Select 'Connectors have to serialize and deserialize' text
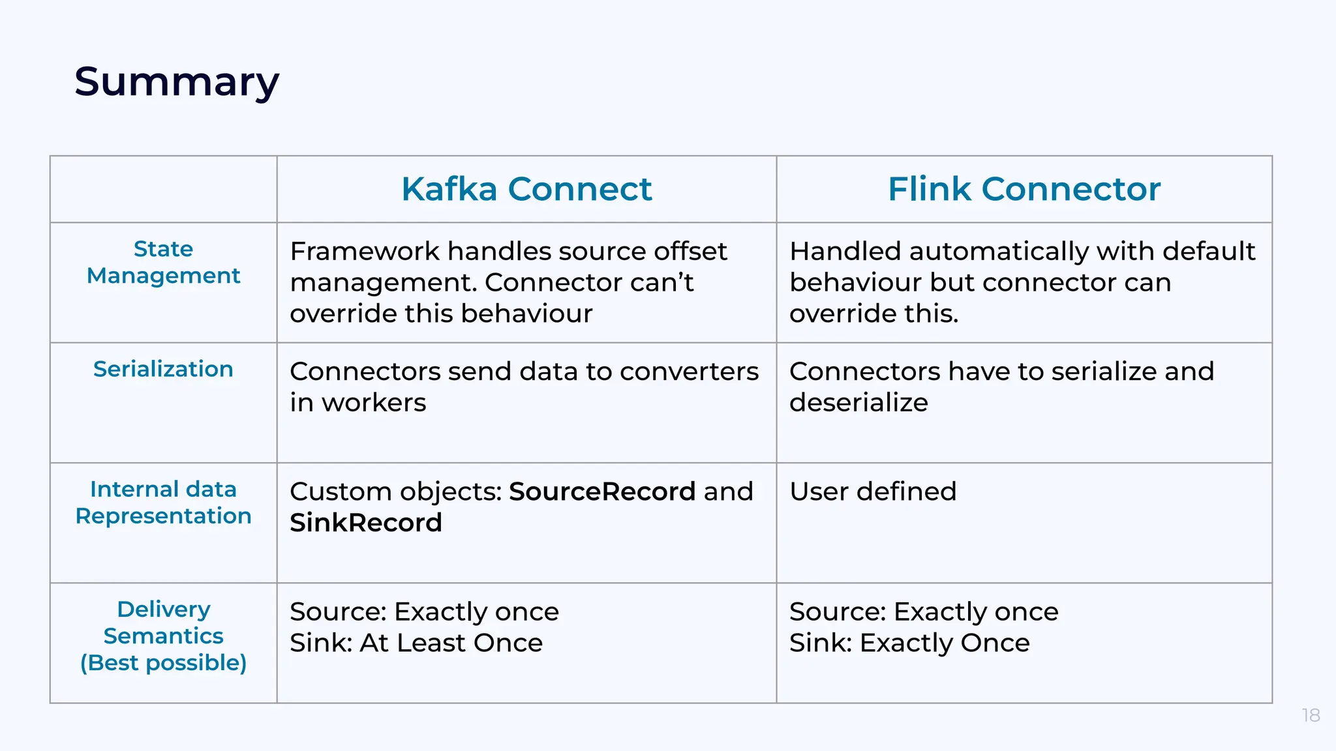 click(x=1001, y=387)
